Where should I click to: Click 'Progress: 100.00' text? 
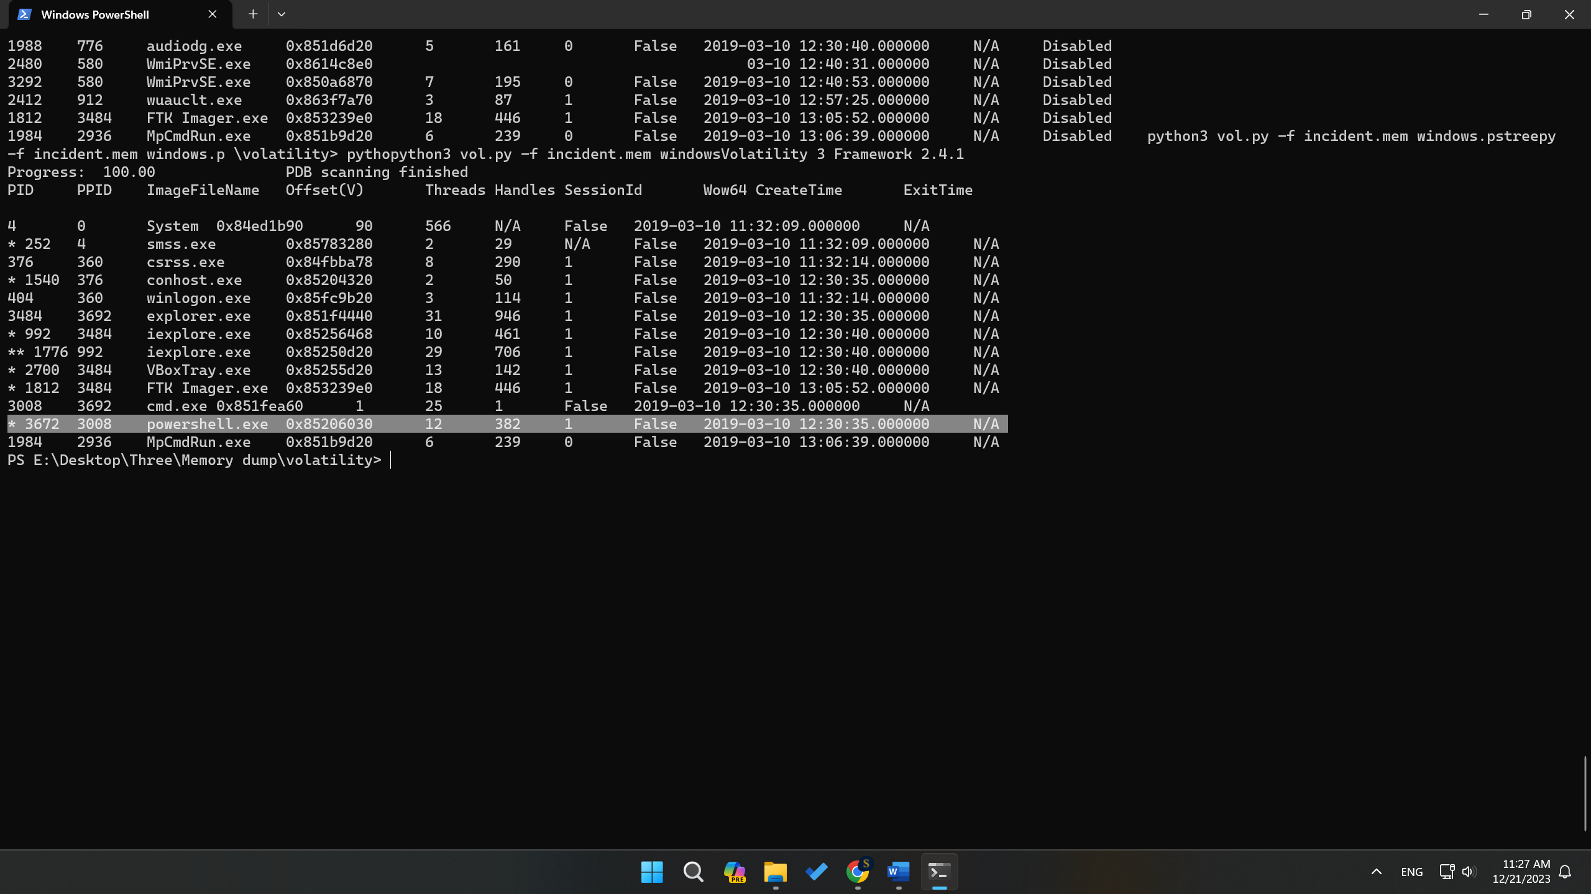(x=81, y=172)
